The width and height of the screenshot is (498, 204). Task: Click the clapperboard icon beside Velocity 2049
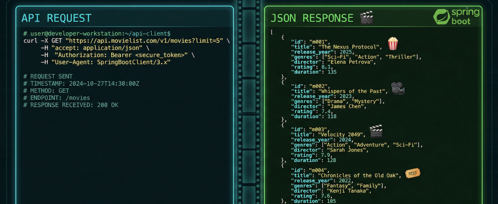click(x=376, y=131)
